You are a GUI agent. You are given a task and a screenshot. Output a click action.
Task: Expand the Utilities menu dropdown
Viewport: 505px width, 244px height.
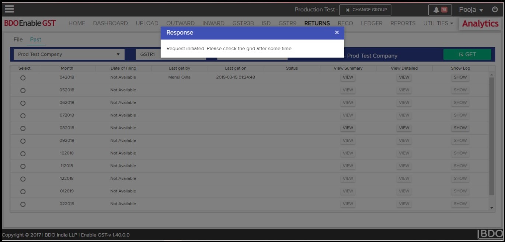tap(438, 23)
